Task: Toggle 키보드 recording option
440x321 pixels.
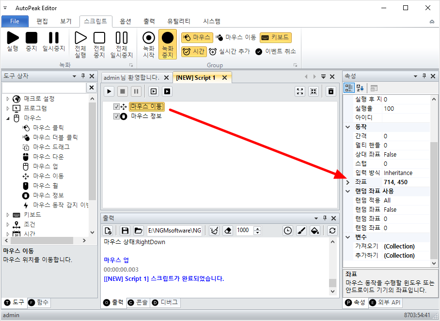Action: pyautogui.click(x=276, y=38)
